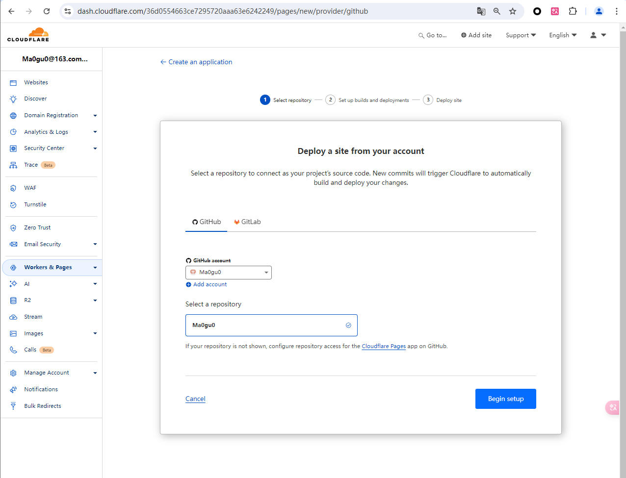Image resolution: width=626 pixels, height=478 pixels.
Task: Click the Security Center icon
Action: [13, 149]
